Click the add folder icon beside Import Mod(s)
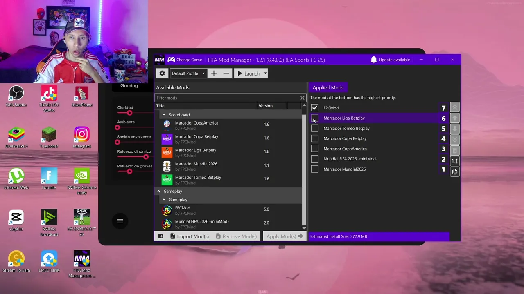 pyautogui.click(x=160, y=236)
